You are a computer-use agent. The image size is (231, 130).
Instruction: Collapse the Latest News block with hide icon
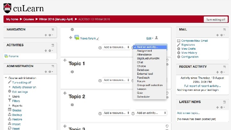[224, 102]
